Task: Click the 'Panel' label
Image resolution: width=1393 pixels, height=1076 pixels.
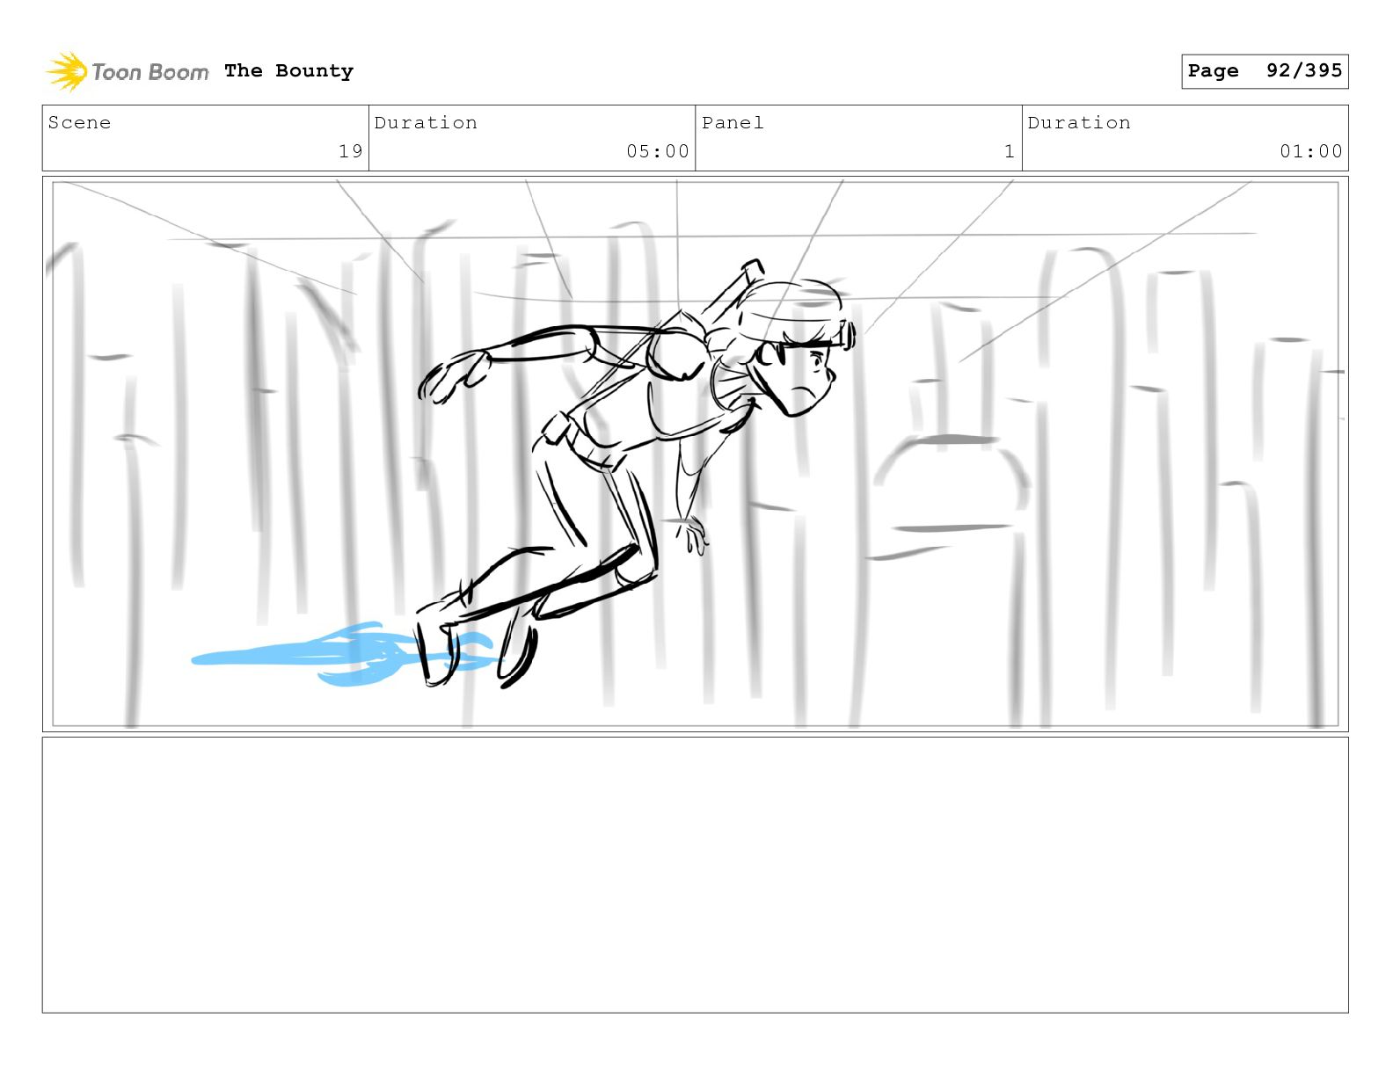Action: point(733,122)
